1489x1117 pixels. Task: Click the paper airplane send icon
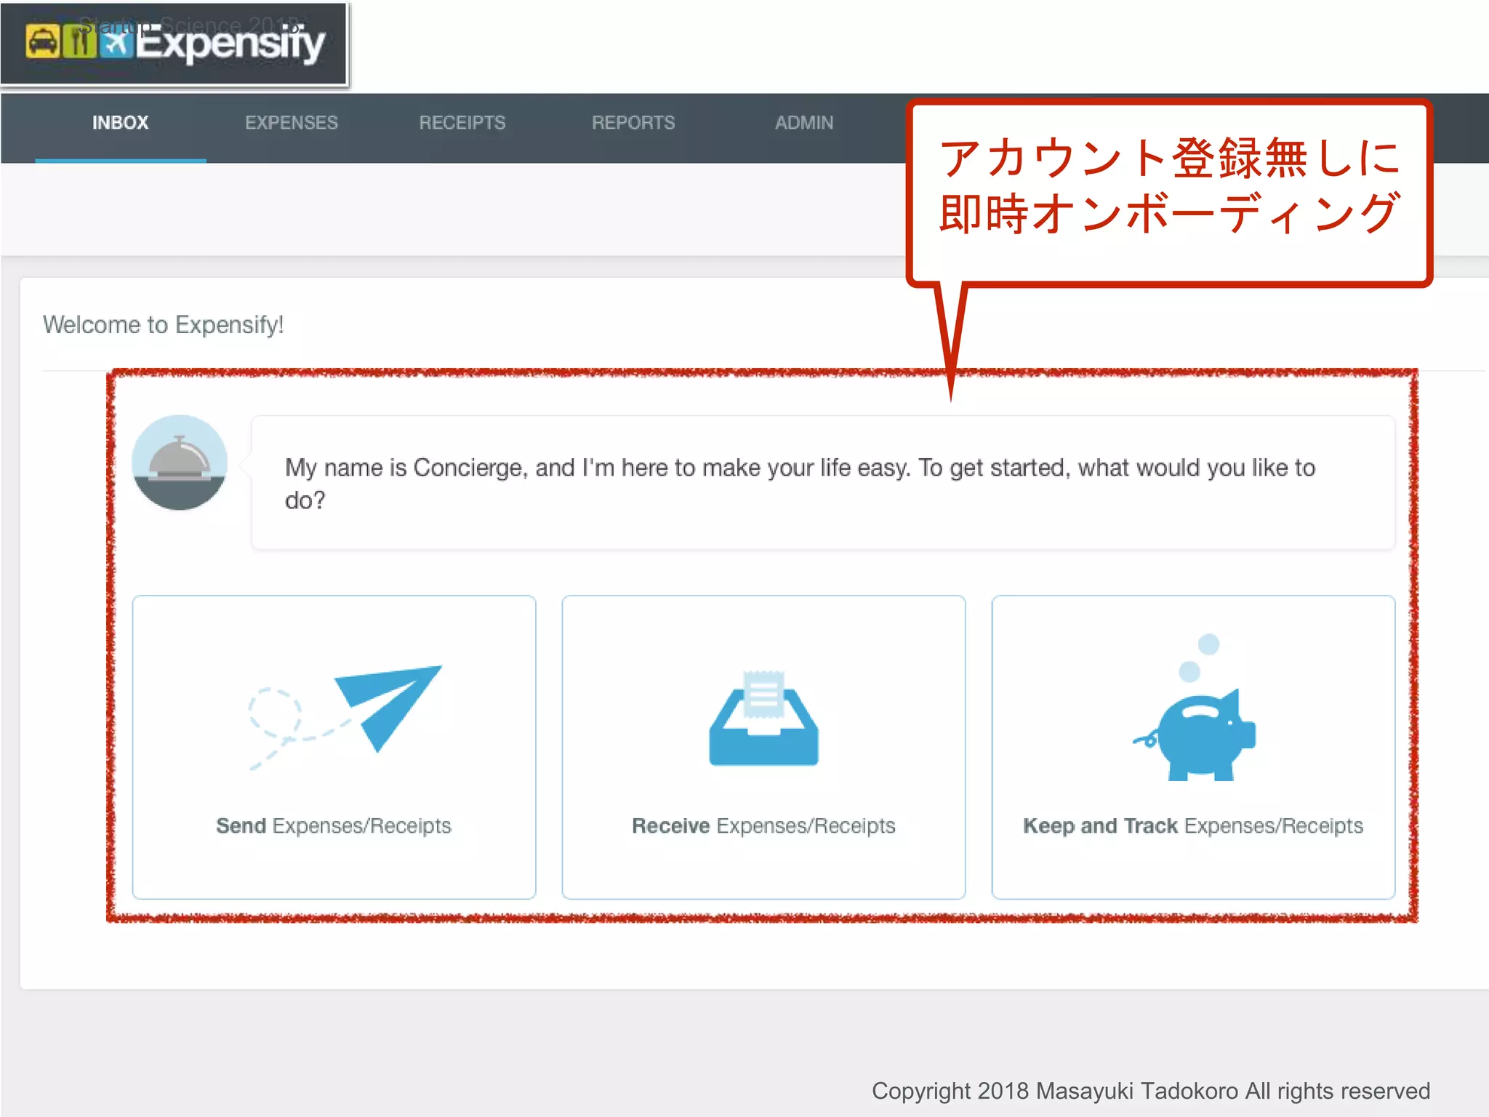coord(345,717)
